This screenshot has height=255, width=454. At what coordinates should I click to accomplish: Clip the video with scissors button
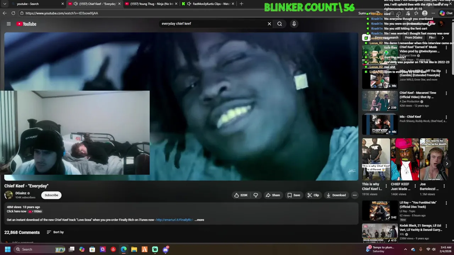pyautogui.click(x=313, y=195)
